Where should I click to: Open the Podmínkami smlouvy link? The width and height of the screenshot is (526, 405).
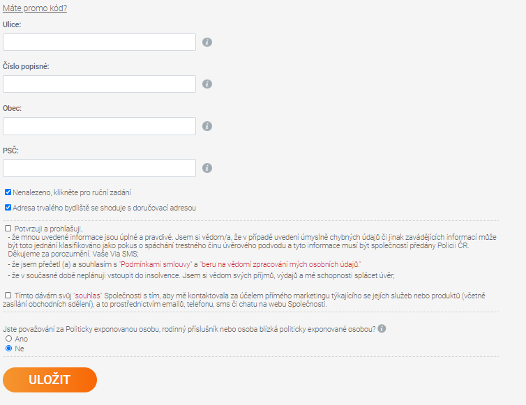click(x=156, y=264)
